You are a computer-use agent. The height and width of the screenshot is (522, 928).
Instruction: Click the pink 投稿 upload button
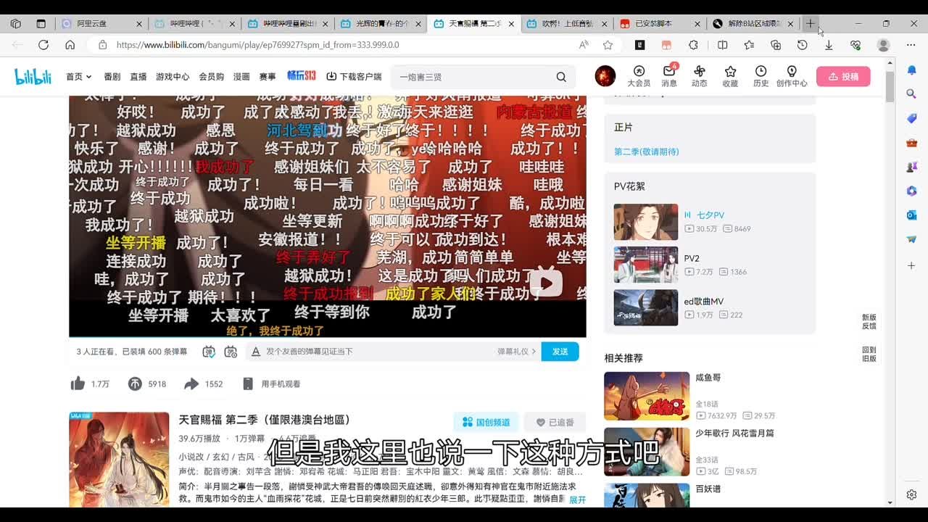pyautogui.click(x=843, y=76)
